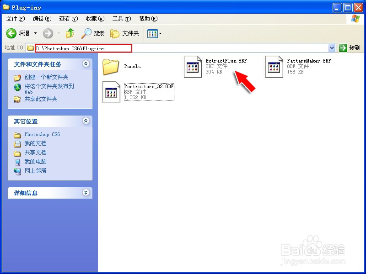
Task: Click 共享此文件夹 link
Action: (41, 99)
